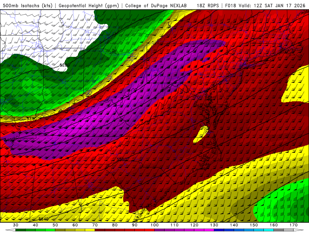This screenshot has width=309, height=232.
Task: Click the 50 knots scale label
Action: (x=55, y=225)
